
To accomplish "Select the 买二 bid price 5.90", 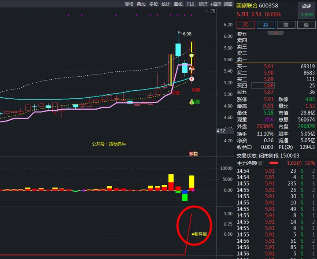I will point(269,73).
